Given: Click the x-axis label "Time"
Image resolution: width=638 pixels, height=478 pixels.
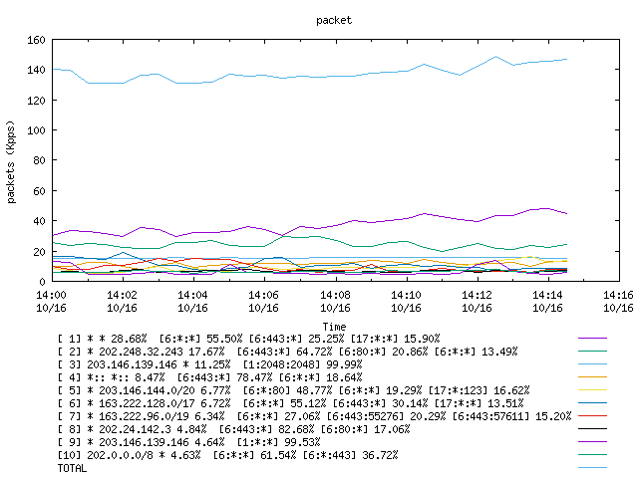Looking at the screenshot, I should point(334,327).
